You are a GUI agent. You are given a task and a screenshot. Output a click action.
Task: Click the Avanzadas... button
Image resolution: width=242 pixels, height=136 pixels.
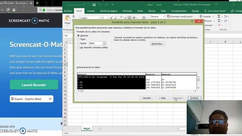[x=158, y=44]
